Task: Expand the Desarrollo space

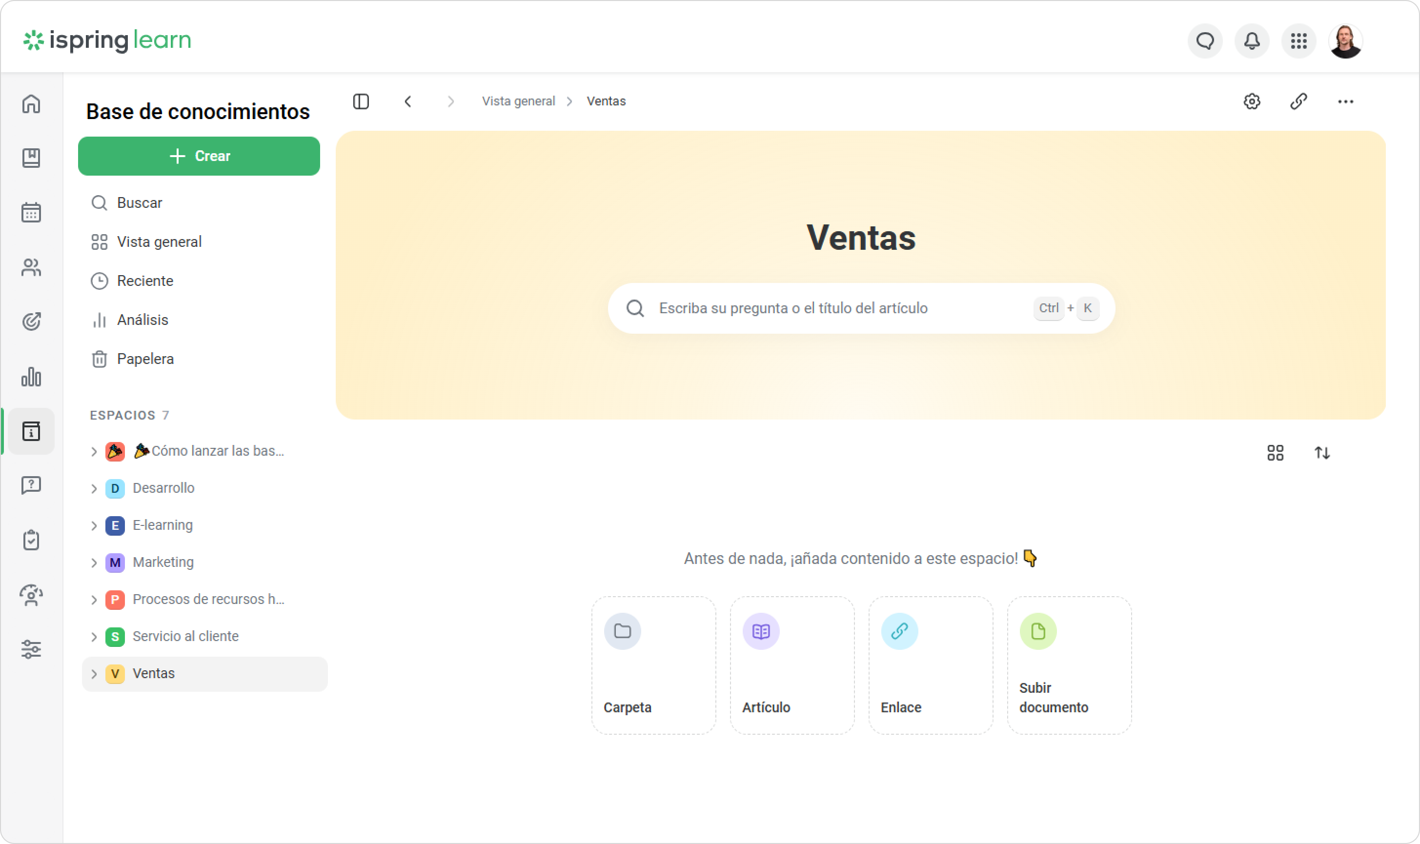Action: pyautogui.click(x=94, y=488)
